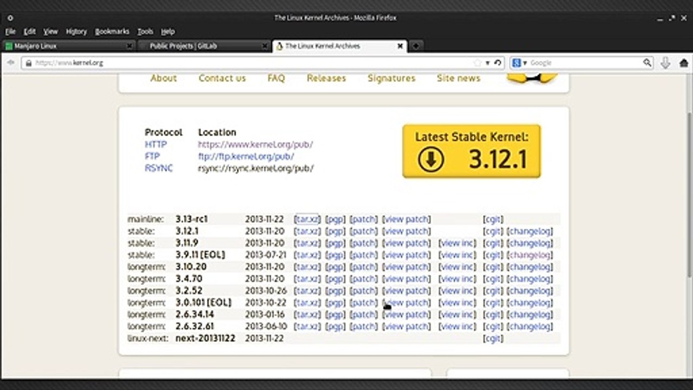Reload the page with the refresh icon
Image resolution: width=693 pixels, height=390 pixels.
click(x=498, y=63)
